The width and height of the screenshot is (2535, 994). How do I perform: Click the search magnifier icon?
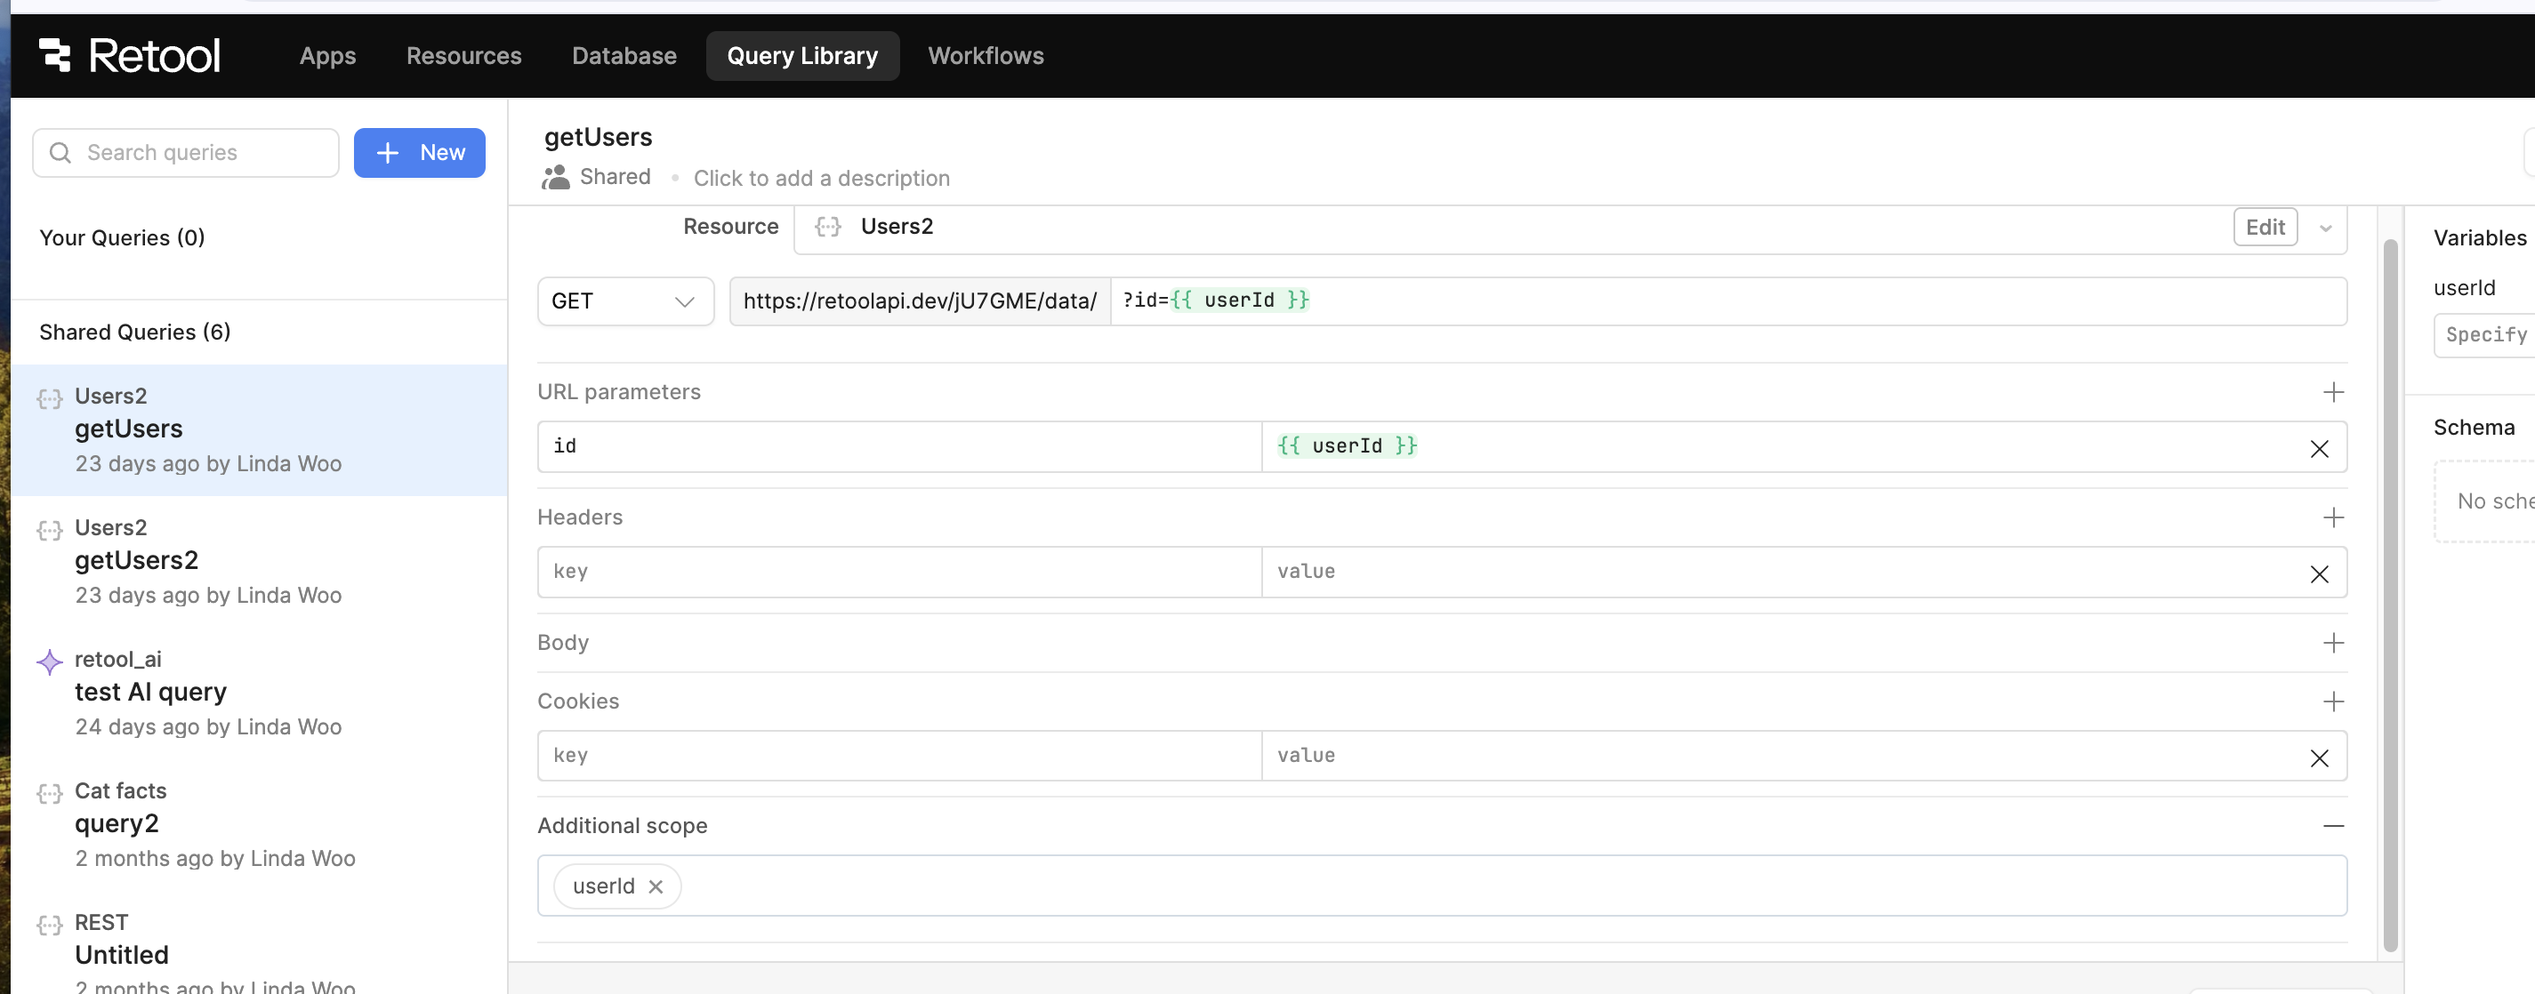(x=60, y=152)
